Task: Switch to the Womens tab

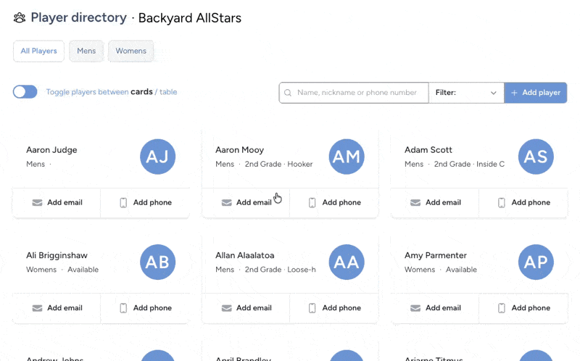Action: (x=131, y=51)
